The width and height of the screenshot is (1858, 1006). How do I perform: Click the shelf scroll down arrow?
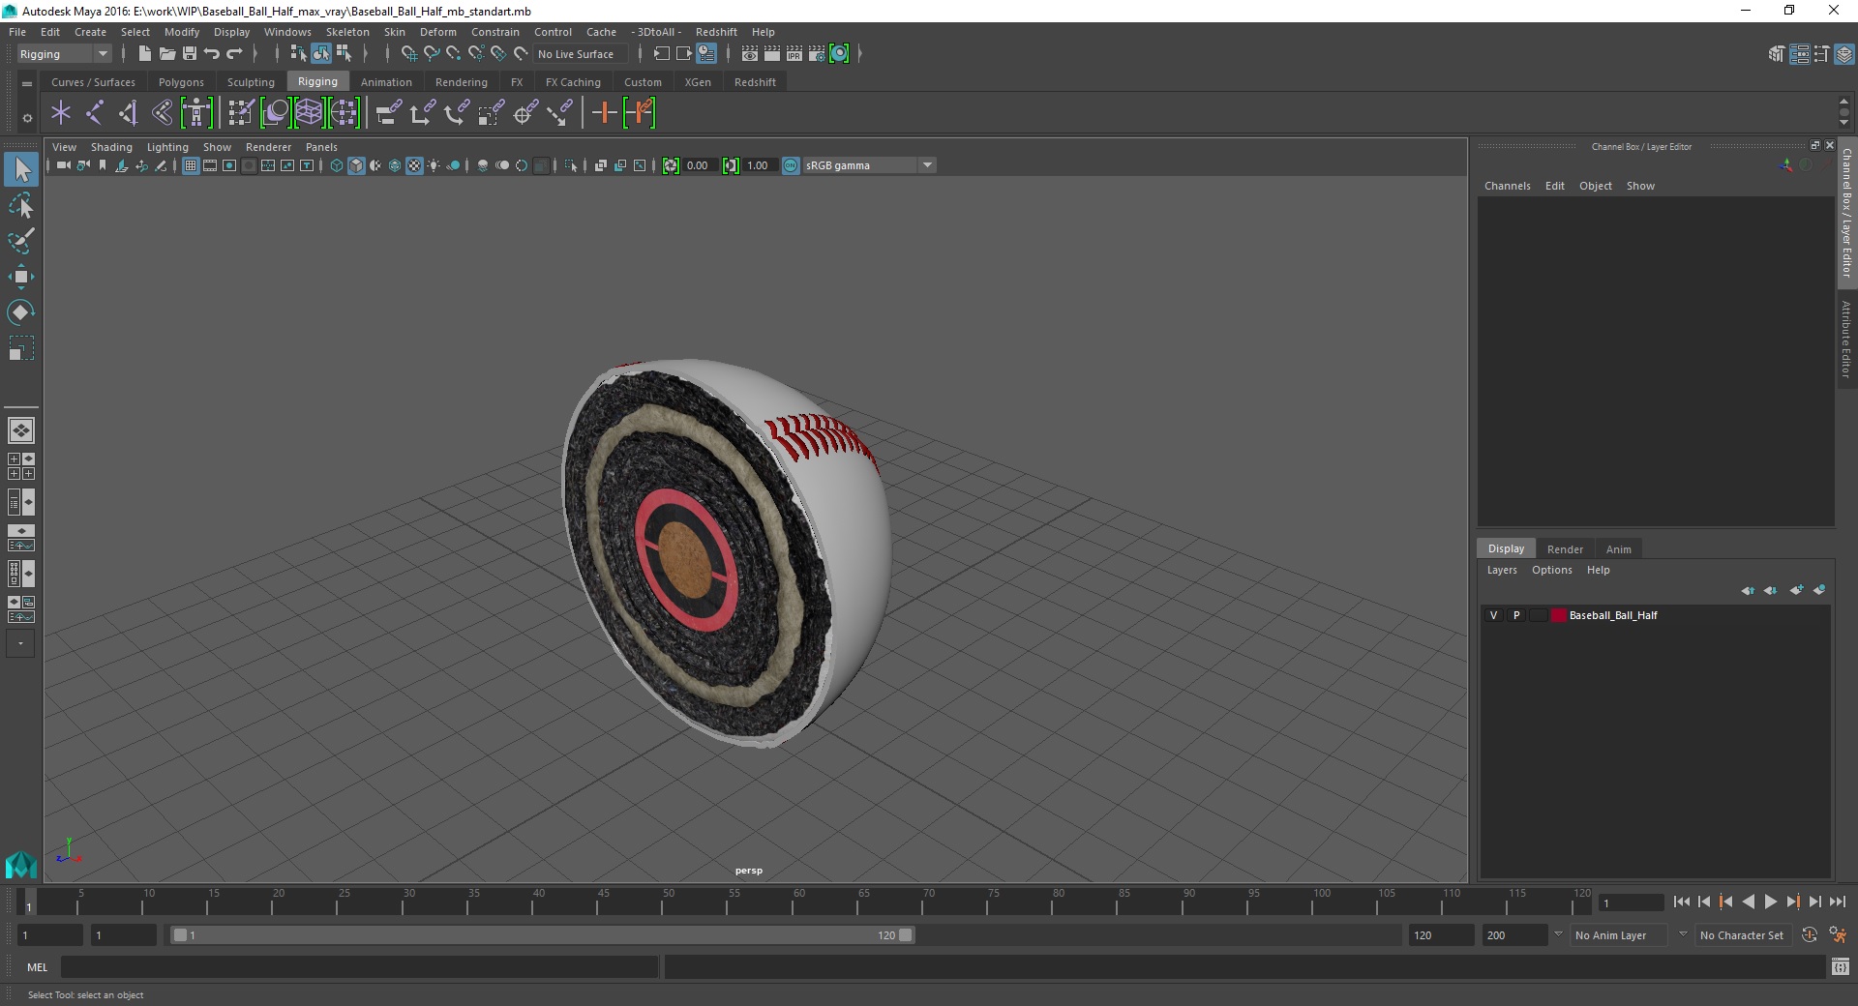[1844, 123]
